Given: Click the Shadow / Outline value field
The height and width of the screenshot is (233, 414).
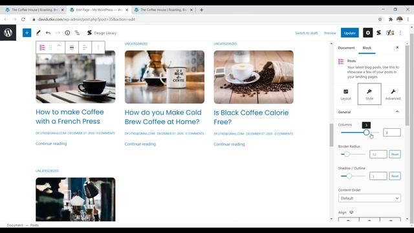Looking at the screenshot, I should (x=378, y=176).
